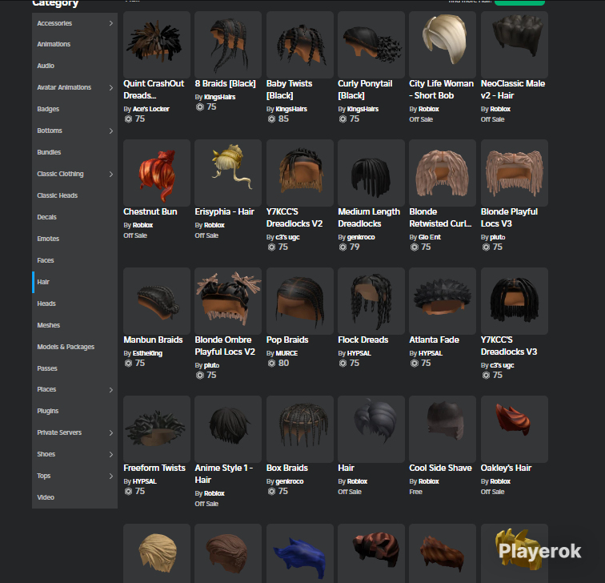Open the Chestnut Bun thumbnail

pyautogui.click(x=157, y=173)
